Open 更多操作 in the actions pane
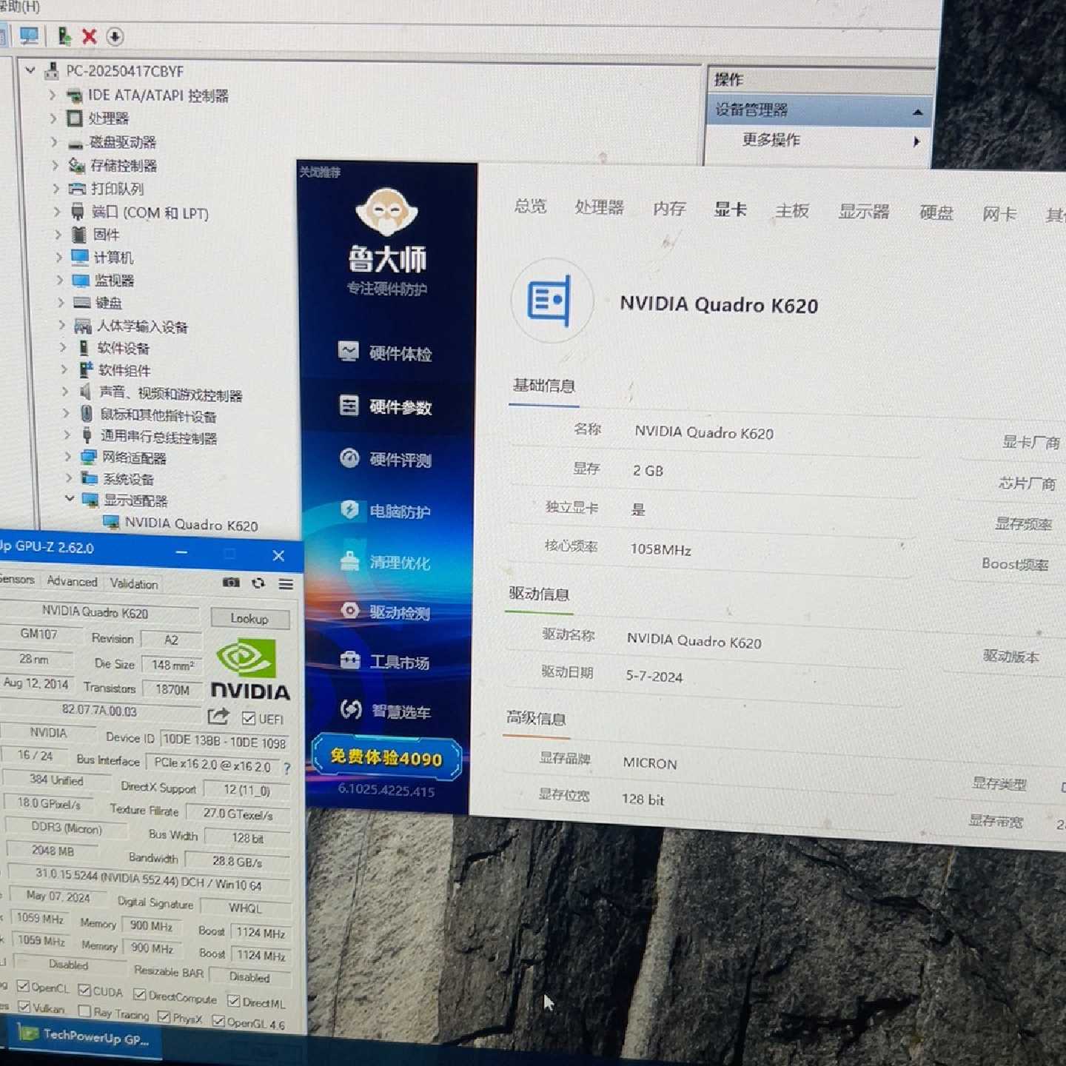1066x1066 pixels. tap(771, 139)
